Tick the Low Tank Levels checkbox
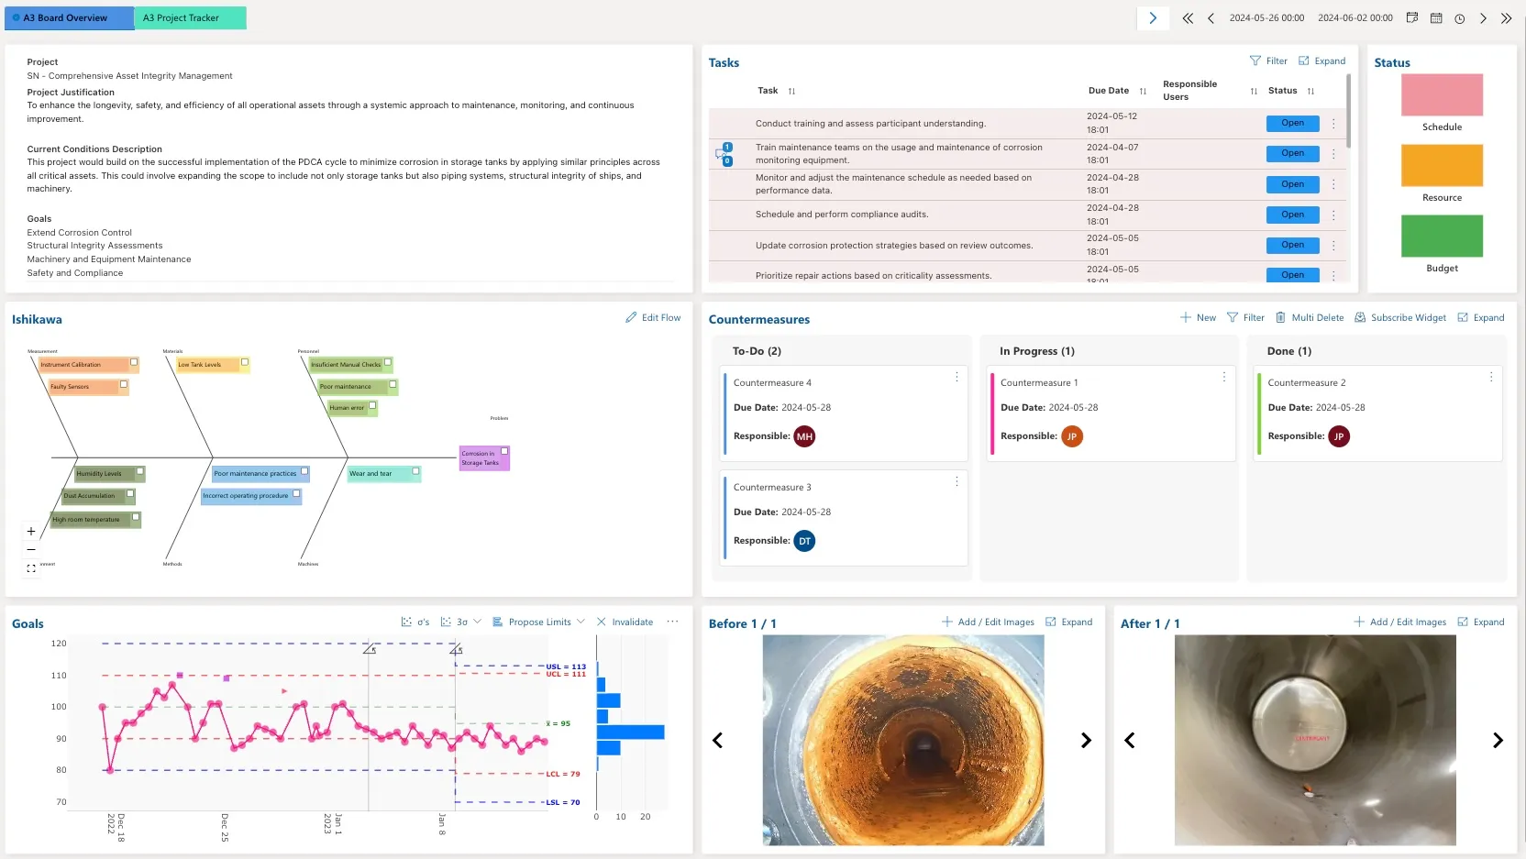Screen dimensions: 1526x859 click(245, 362)
